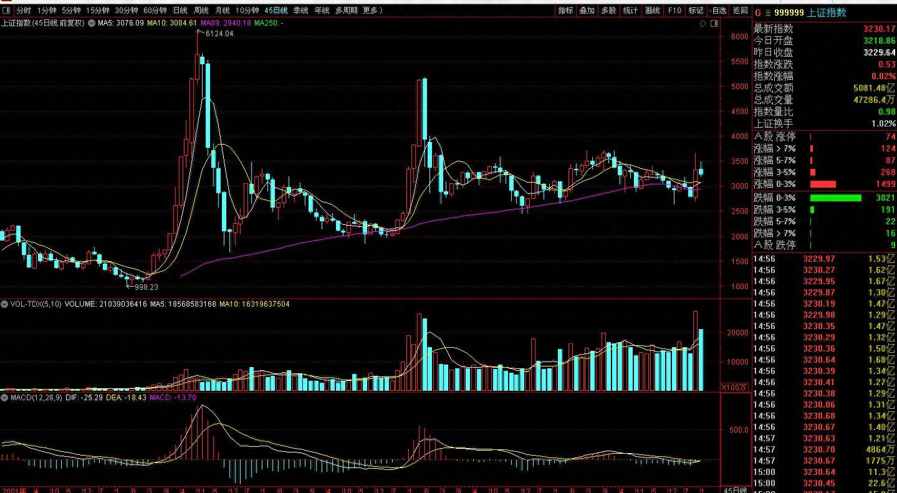Click the 跌幅 0-3% green bar
This screenshot has height=493, width=897.
point(835,198)
